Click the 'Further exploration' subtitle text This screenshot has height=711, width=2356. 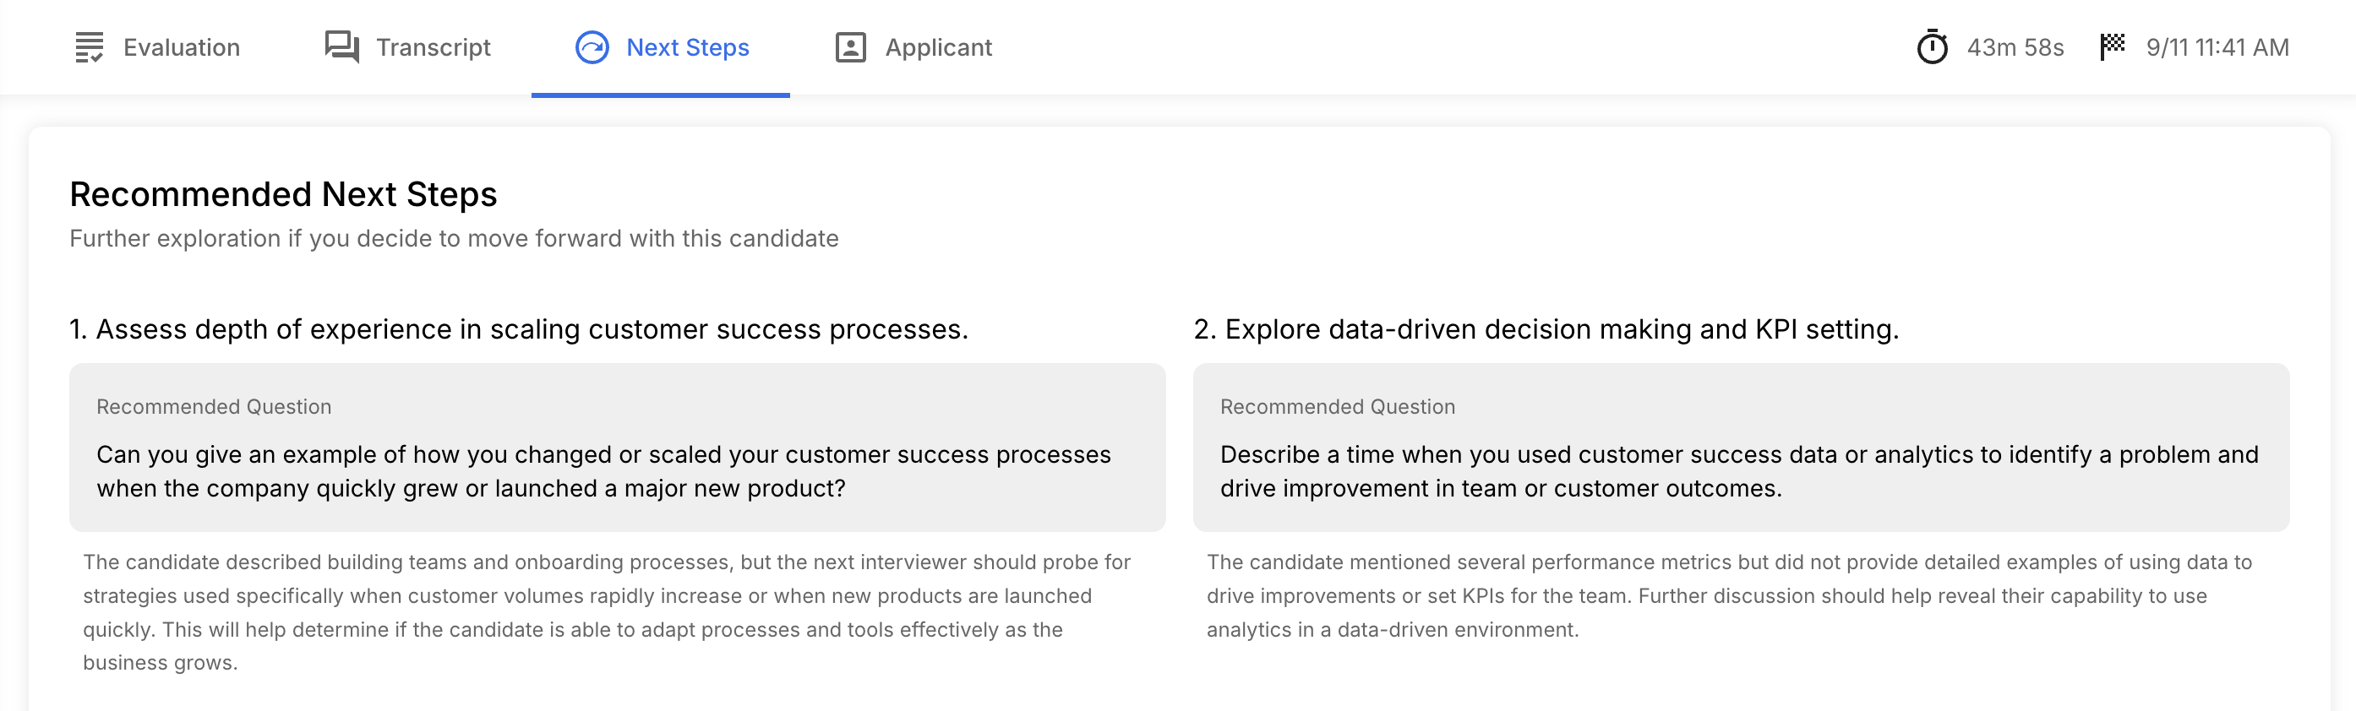point(454,238)
